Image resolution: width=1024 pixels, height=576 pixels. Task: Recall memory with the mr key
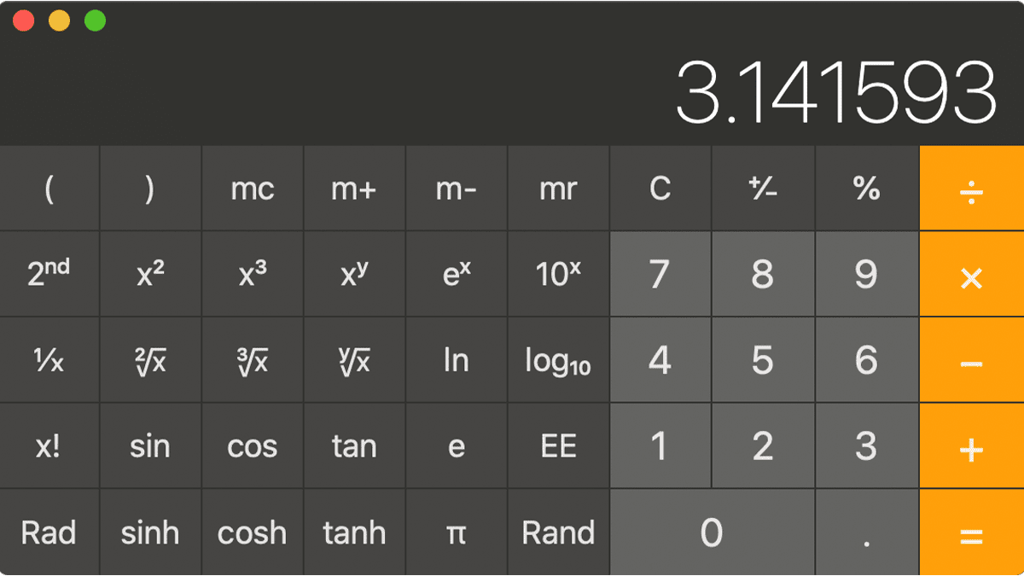tap(558, 189)
